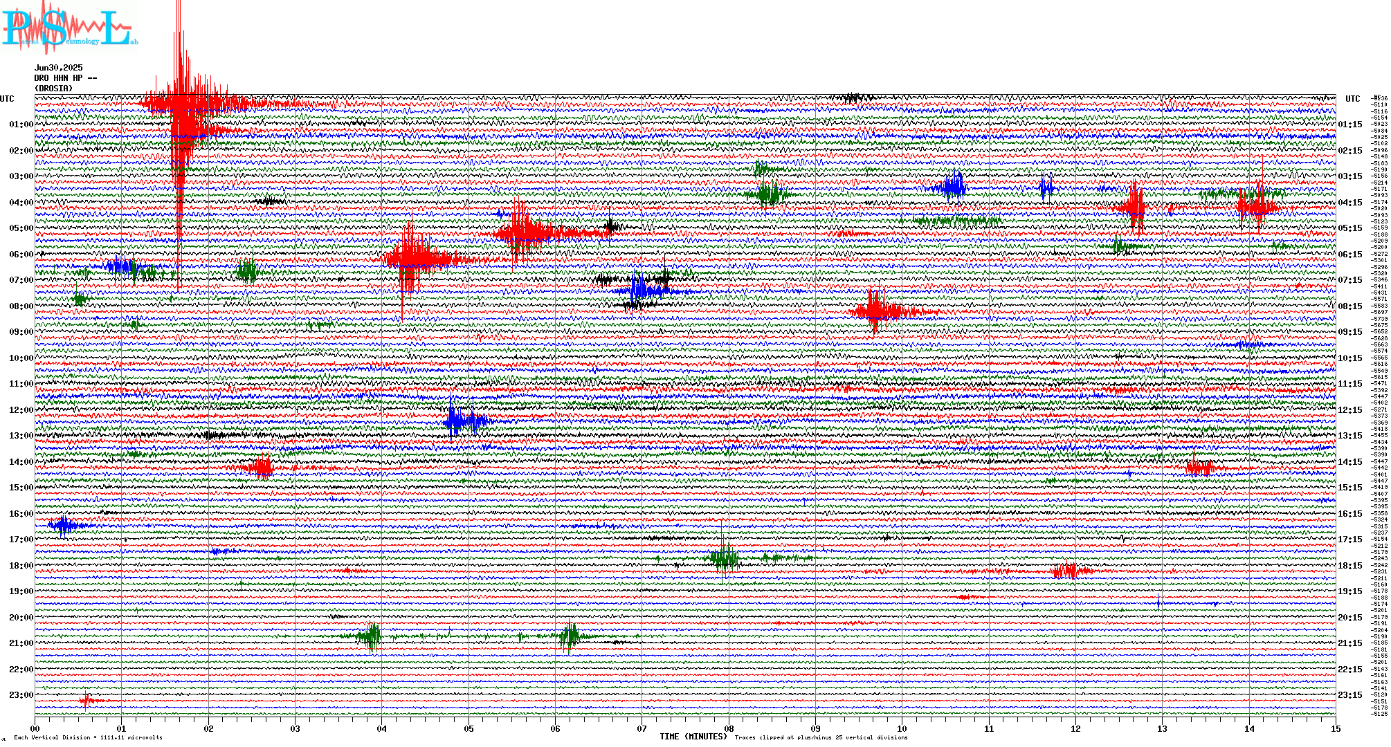Viewport: 1391px width, 747px height.
Task: Click the "11:00" hour label on left
Action: tap(21, 384)
